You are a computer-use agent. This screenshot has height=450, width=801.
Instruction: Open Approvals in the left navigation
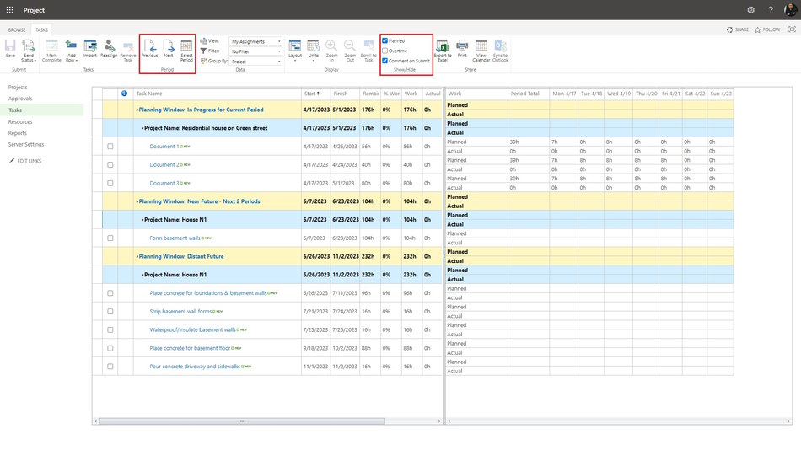tap(20, 99)
